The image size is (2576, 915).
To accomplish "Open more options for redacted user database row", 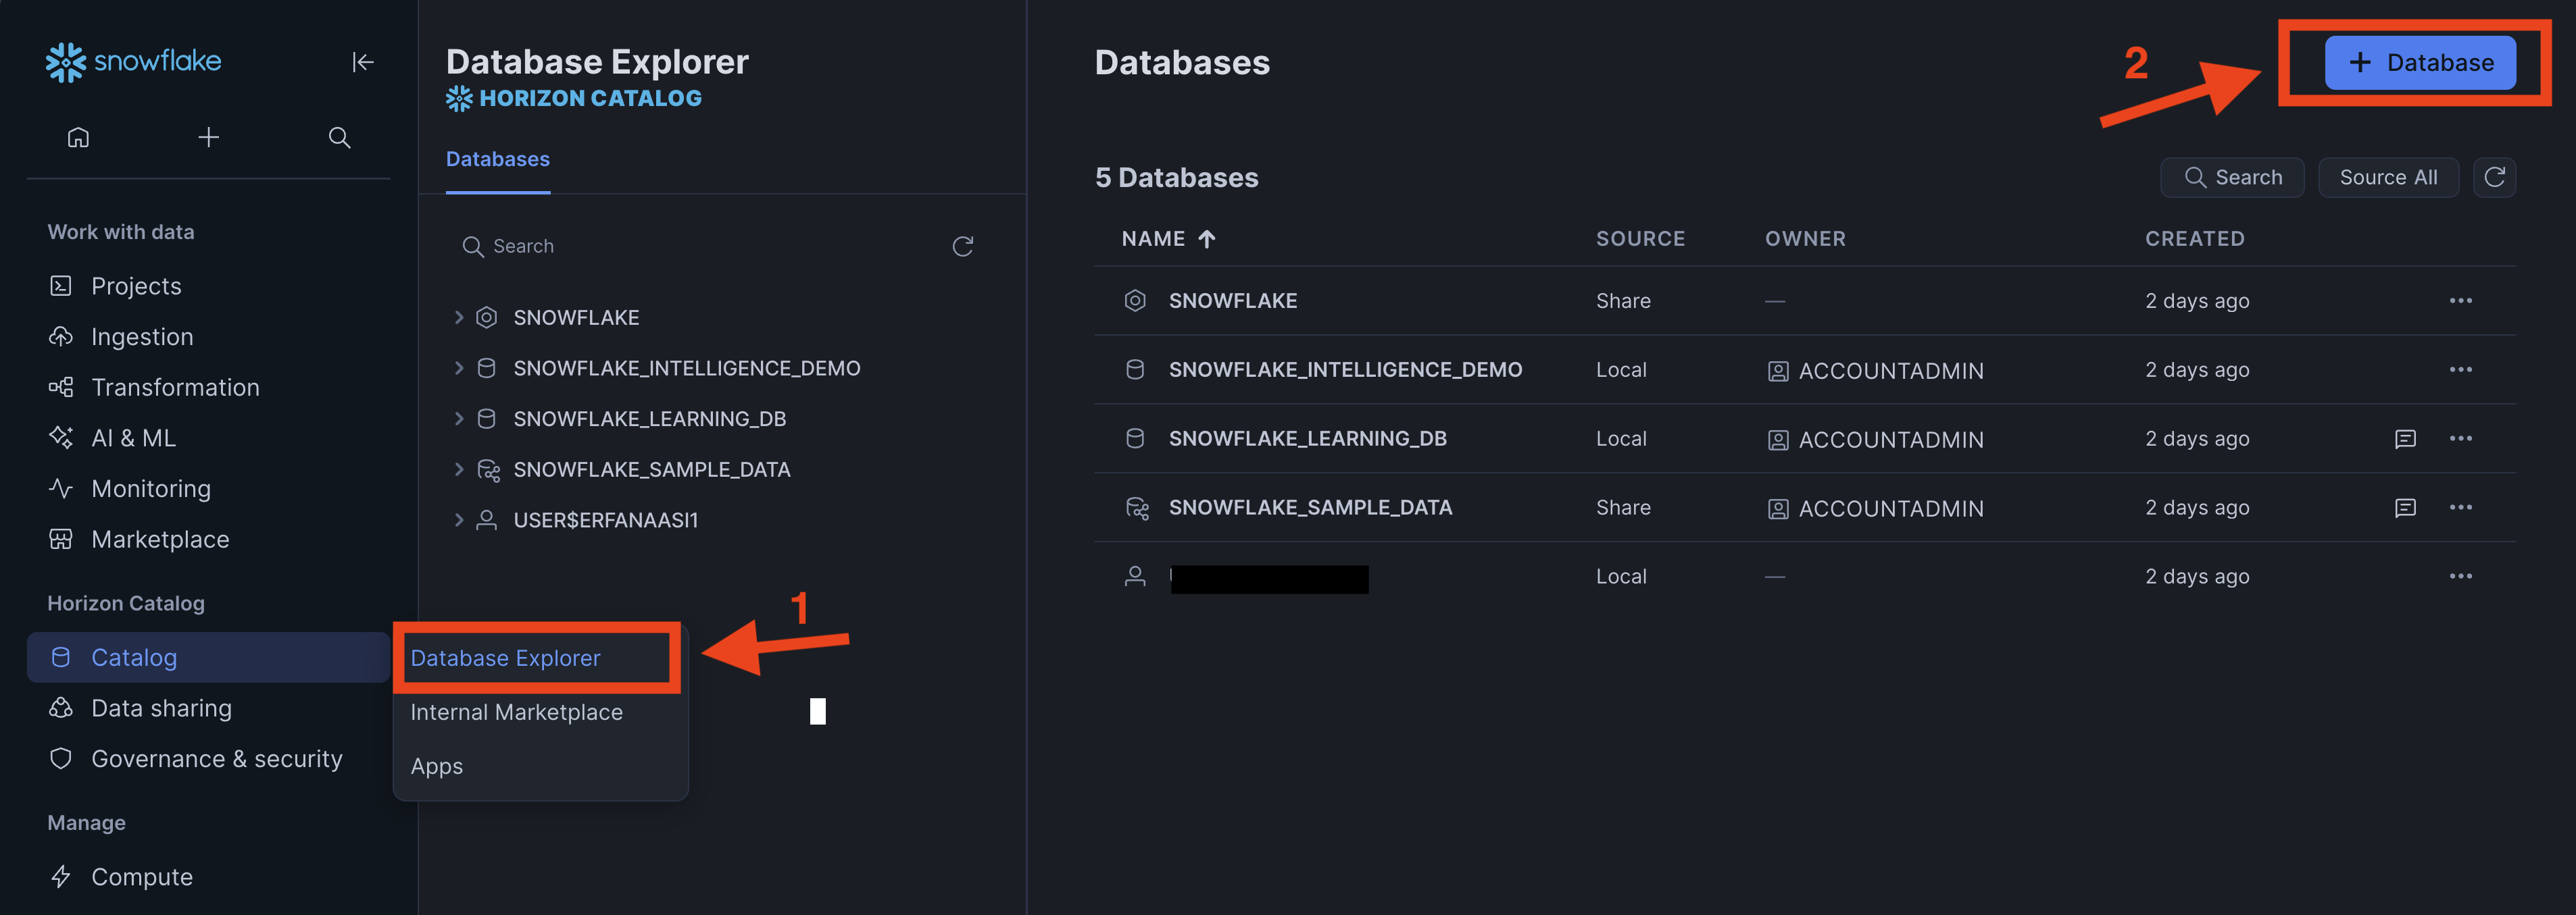I will click(2460, 577).
